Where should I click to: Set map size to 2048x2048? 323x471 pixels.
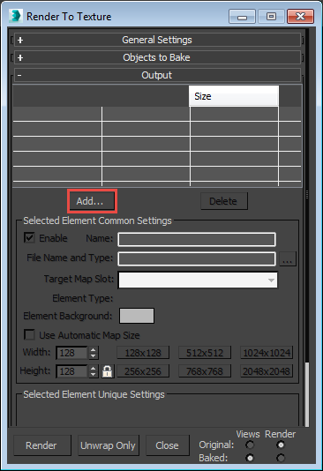point(267,371)
